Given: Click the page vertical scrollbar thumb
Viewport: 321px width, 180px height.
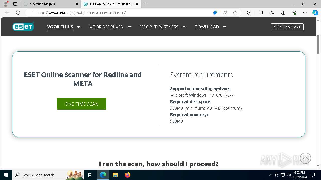Looking at the screenshot, I should coord(318,44).
